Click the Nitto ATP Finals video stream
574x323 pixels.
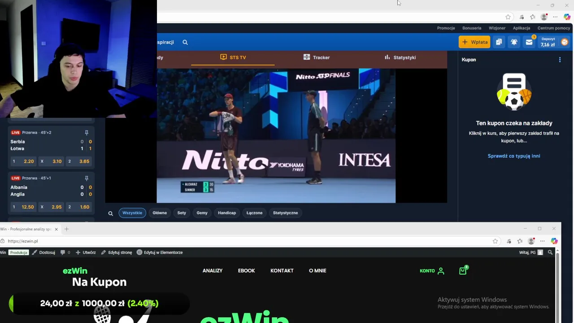[276, 135]
